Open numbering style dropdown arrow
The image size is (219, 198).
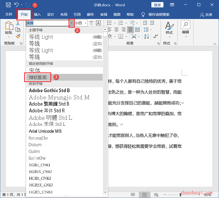click(126, 23)
